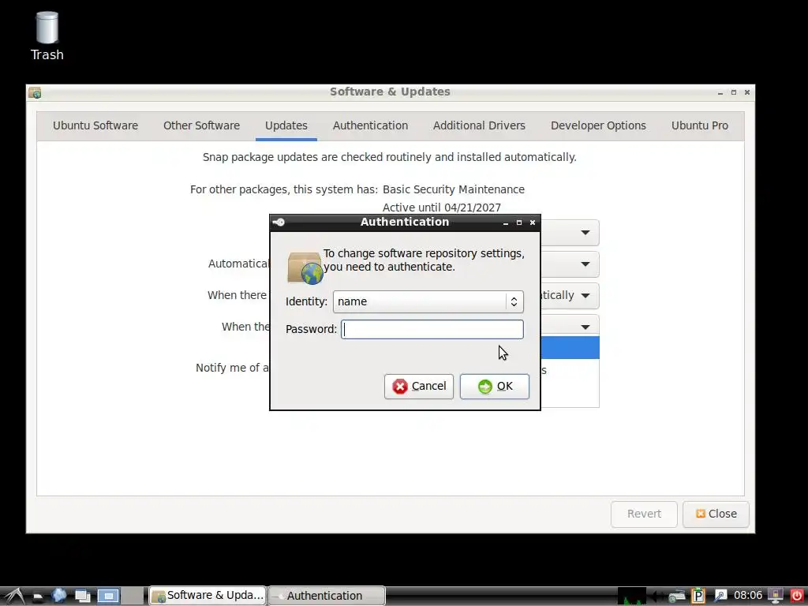The height and width of the screenshot is (606, 808).
Task: Switch to the Authentication tab
Action: pos(371,125)
